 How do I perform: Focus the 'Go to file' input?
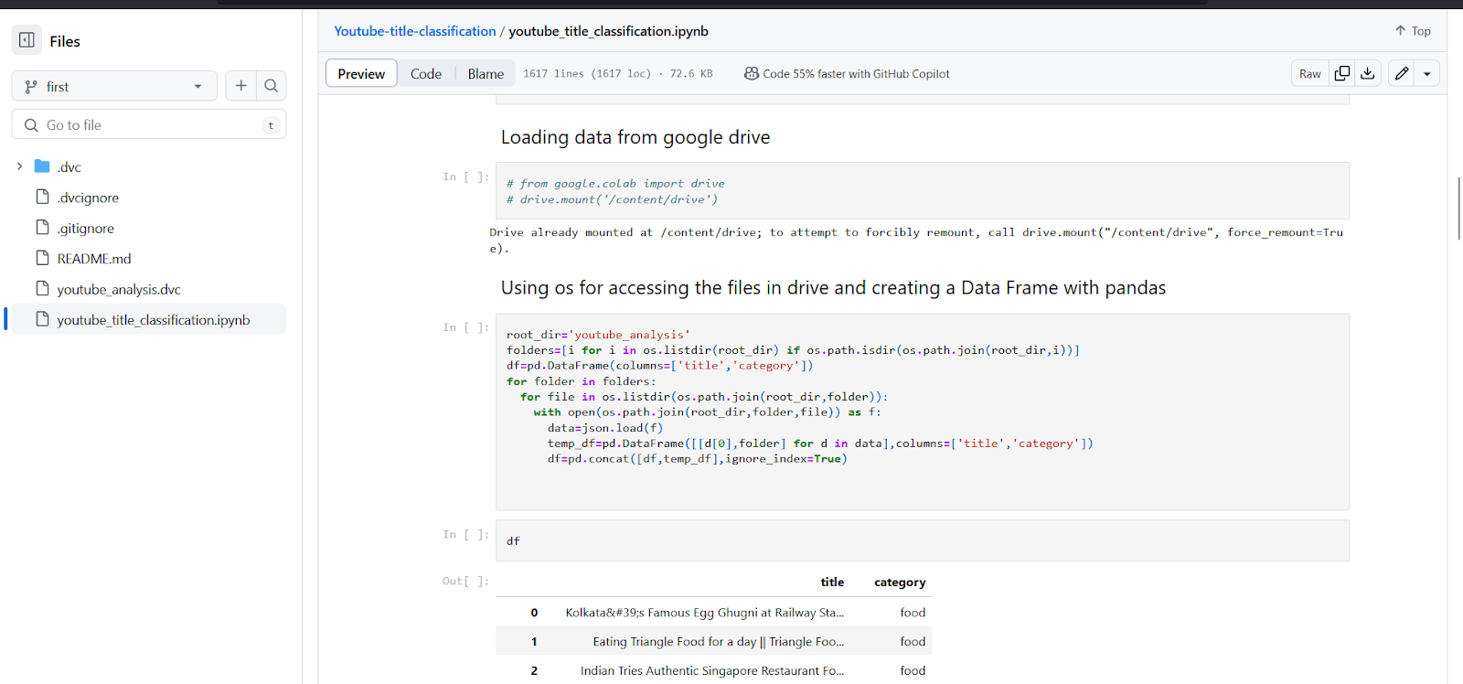pos(149,124)
